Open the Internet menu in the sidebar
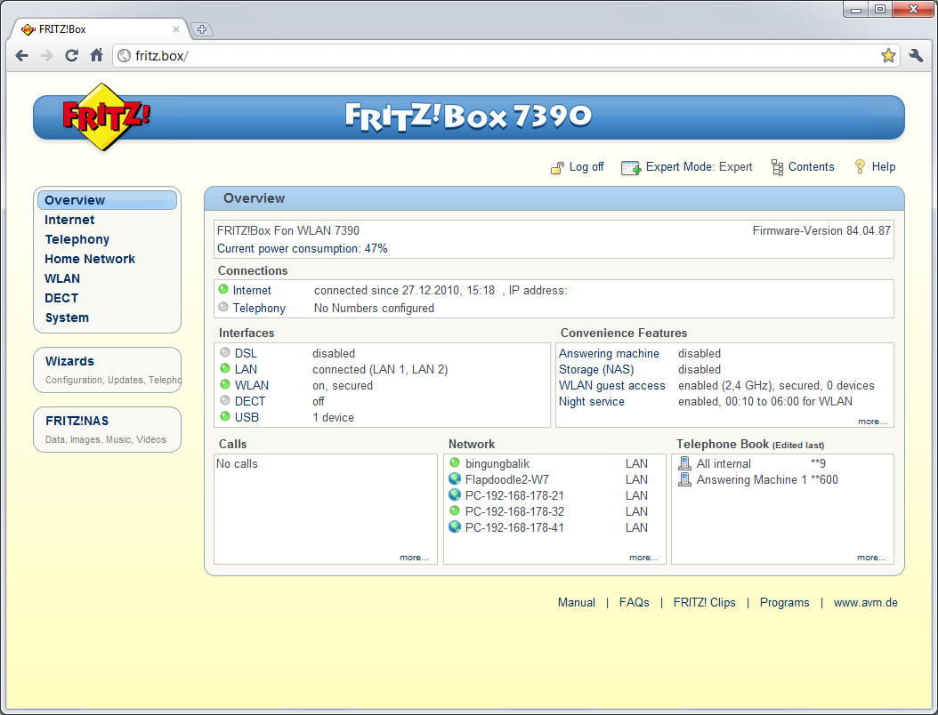 tap(69, 220)
